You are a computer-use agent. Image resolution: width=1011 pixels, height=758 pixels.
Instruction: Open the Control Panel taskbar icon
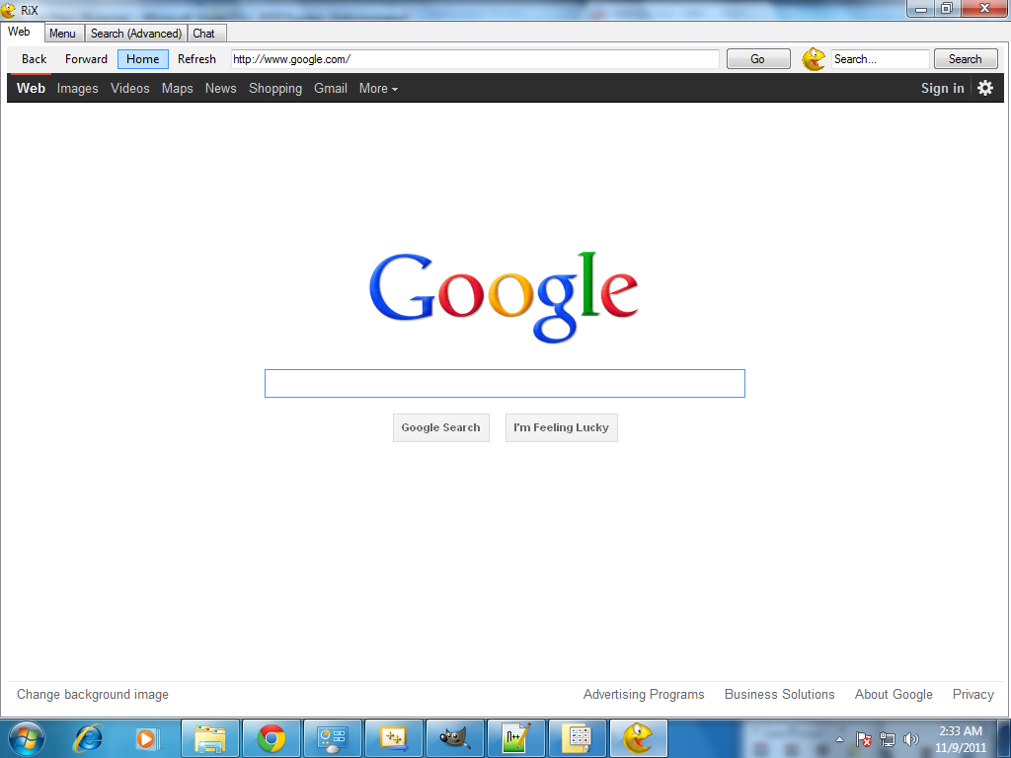333,738
